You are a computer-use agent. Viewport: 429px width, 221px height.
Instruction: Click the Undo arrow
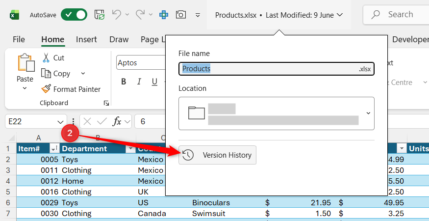click(x=117, y=14)
